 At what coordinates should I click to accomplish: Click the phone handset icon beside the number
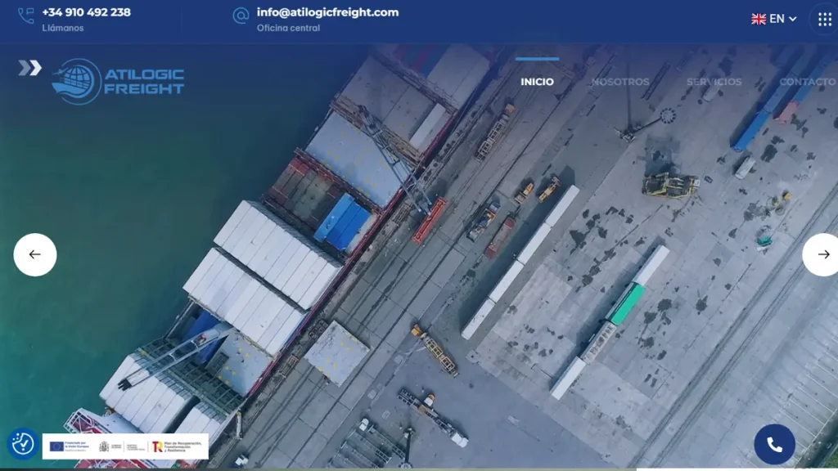pos(25,16)
